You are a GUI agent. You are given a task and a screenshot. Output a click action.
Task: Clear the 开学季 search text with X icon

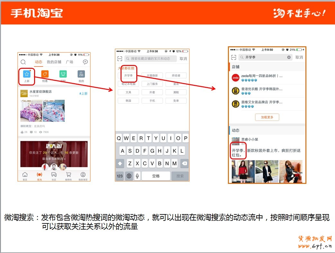(289, 57)
